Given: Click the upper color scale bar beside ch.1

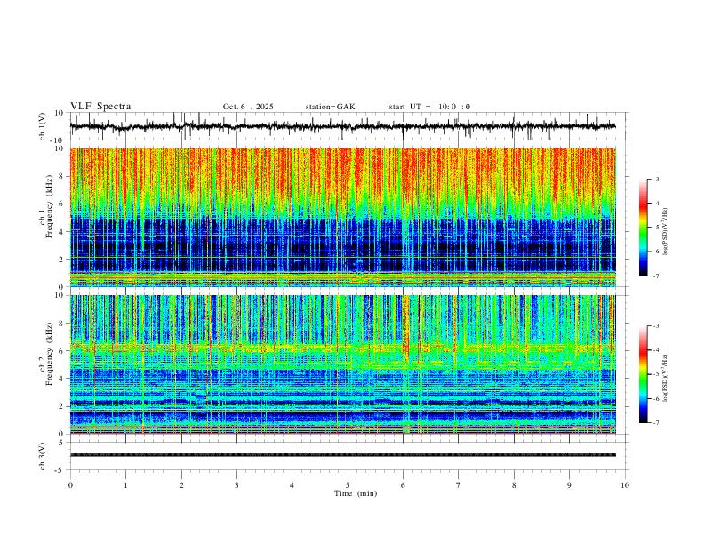Looking at the screenshot, I should (x=643, y=228).
